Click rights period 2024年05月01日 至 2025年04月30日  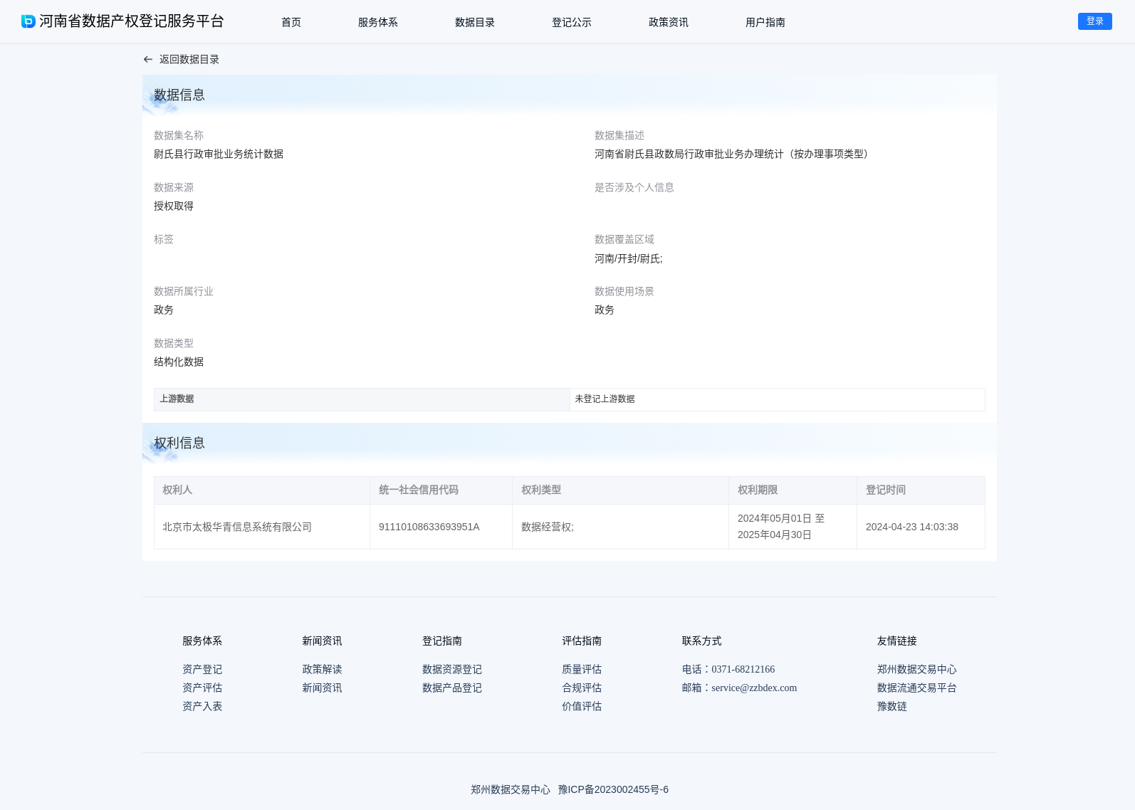pos(781,527)
